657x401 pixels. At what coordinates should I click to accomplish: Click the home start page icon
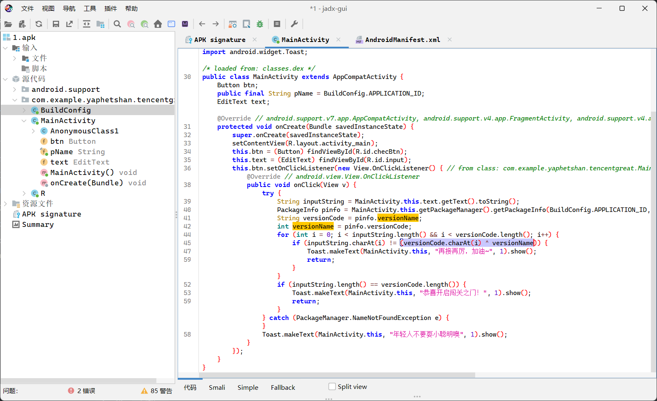[x=158, y=24]
